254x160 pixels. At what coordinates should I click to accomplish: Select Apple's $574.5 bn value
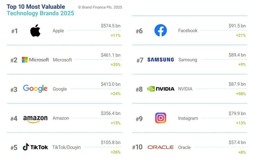click(111, 26)
